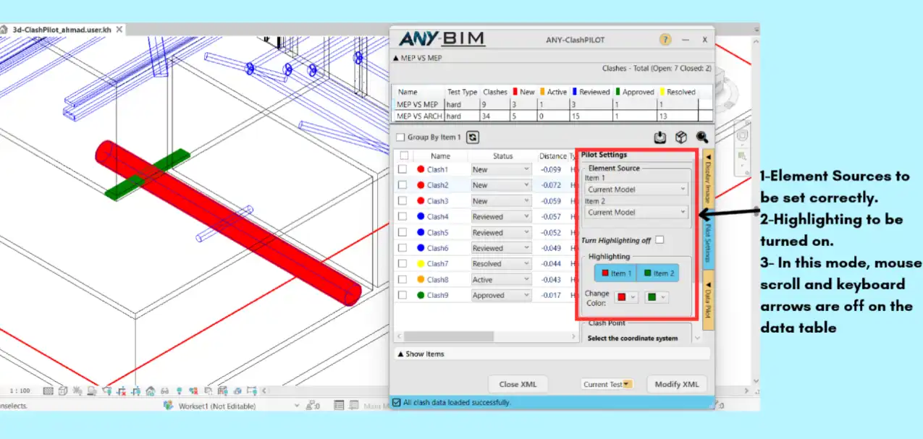The width and height of the screenshot is (923, 439).
Task: Open the Clash4 Reviewed status dropdown
Action: tap(501, 216)
